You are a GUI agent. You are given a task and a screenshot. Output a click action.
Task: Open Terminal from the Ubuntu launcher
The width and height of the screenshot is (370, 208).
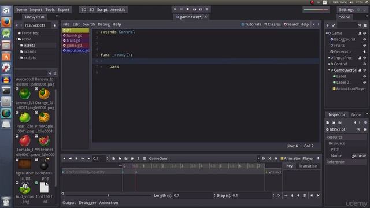point(6,91)
